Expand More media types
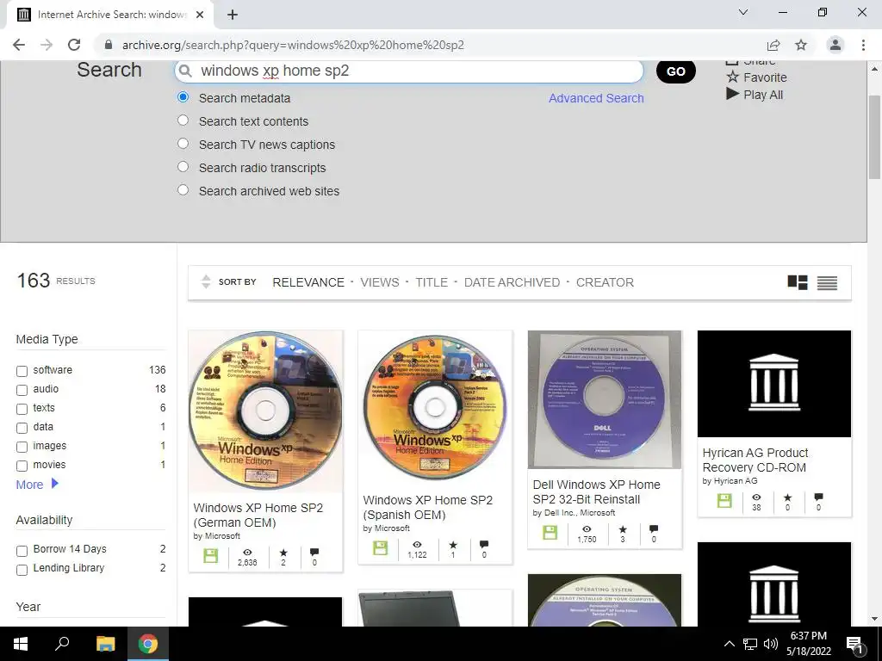 click(37, 484)
